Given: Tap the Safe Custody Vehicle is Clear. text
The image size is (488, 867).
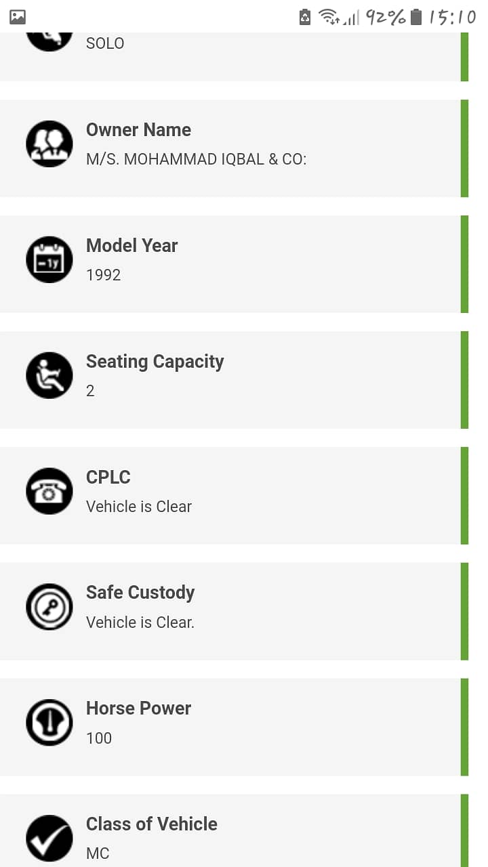Looking at the screenshot, I should click(140, 622).
